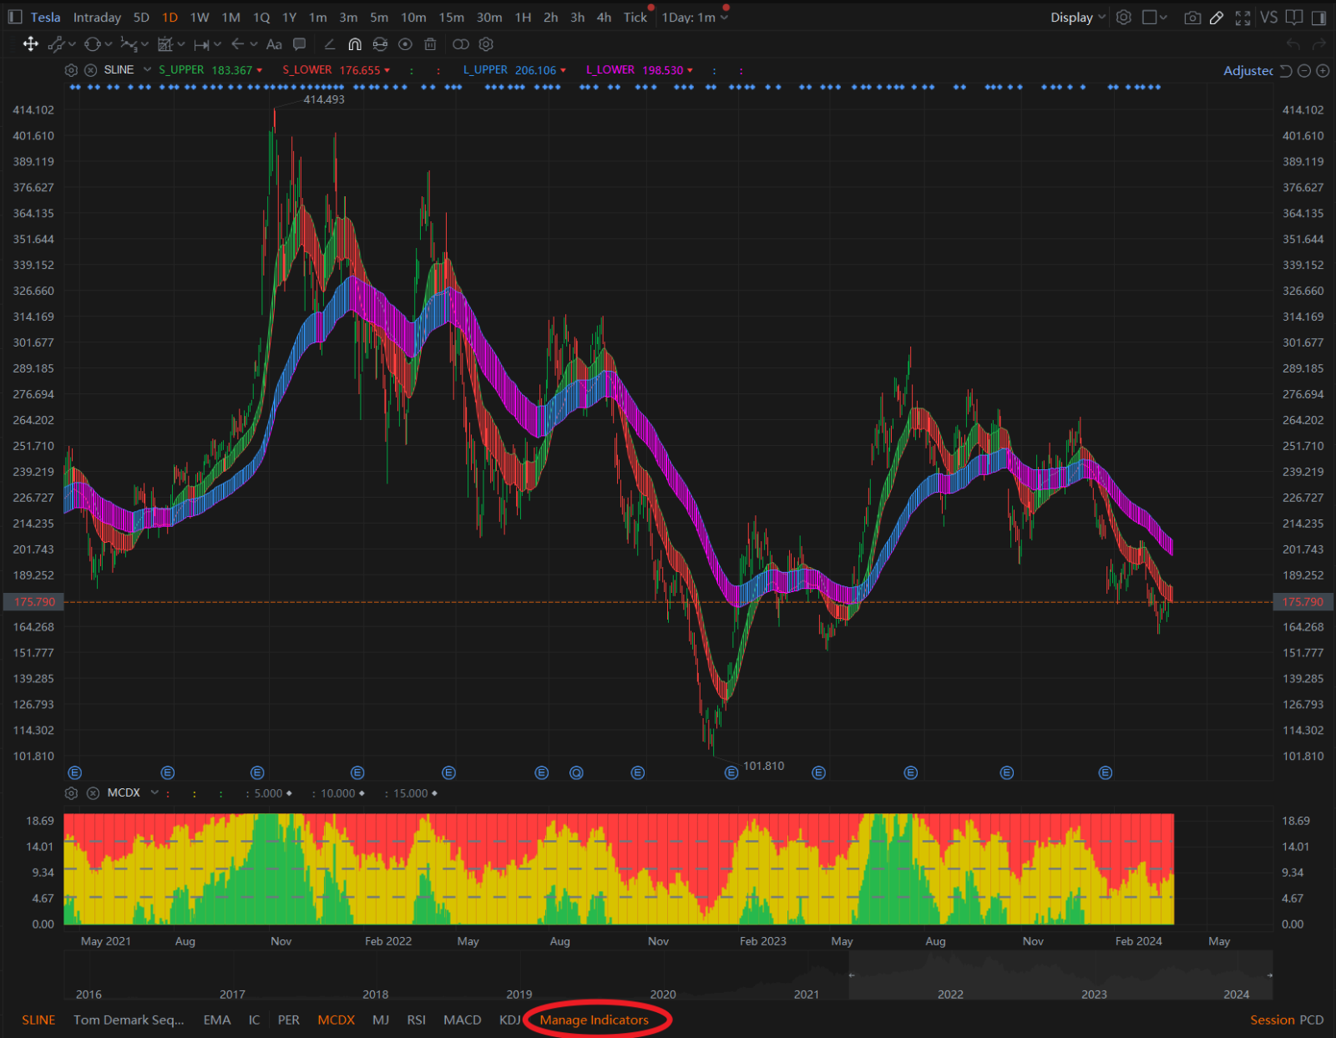Viewport: 1336px width, 1038px height.
Task: Click the Tesla ticker name
Action: click(46, 17)
